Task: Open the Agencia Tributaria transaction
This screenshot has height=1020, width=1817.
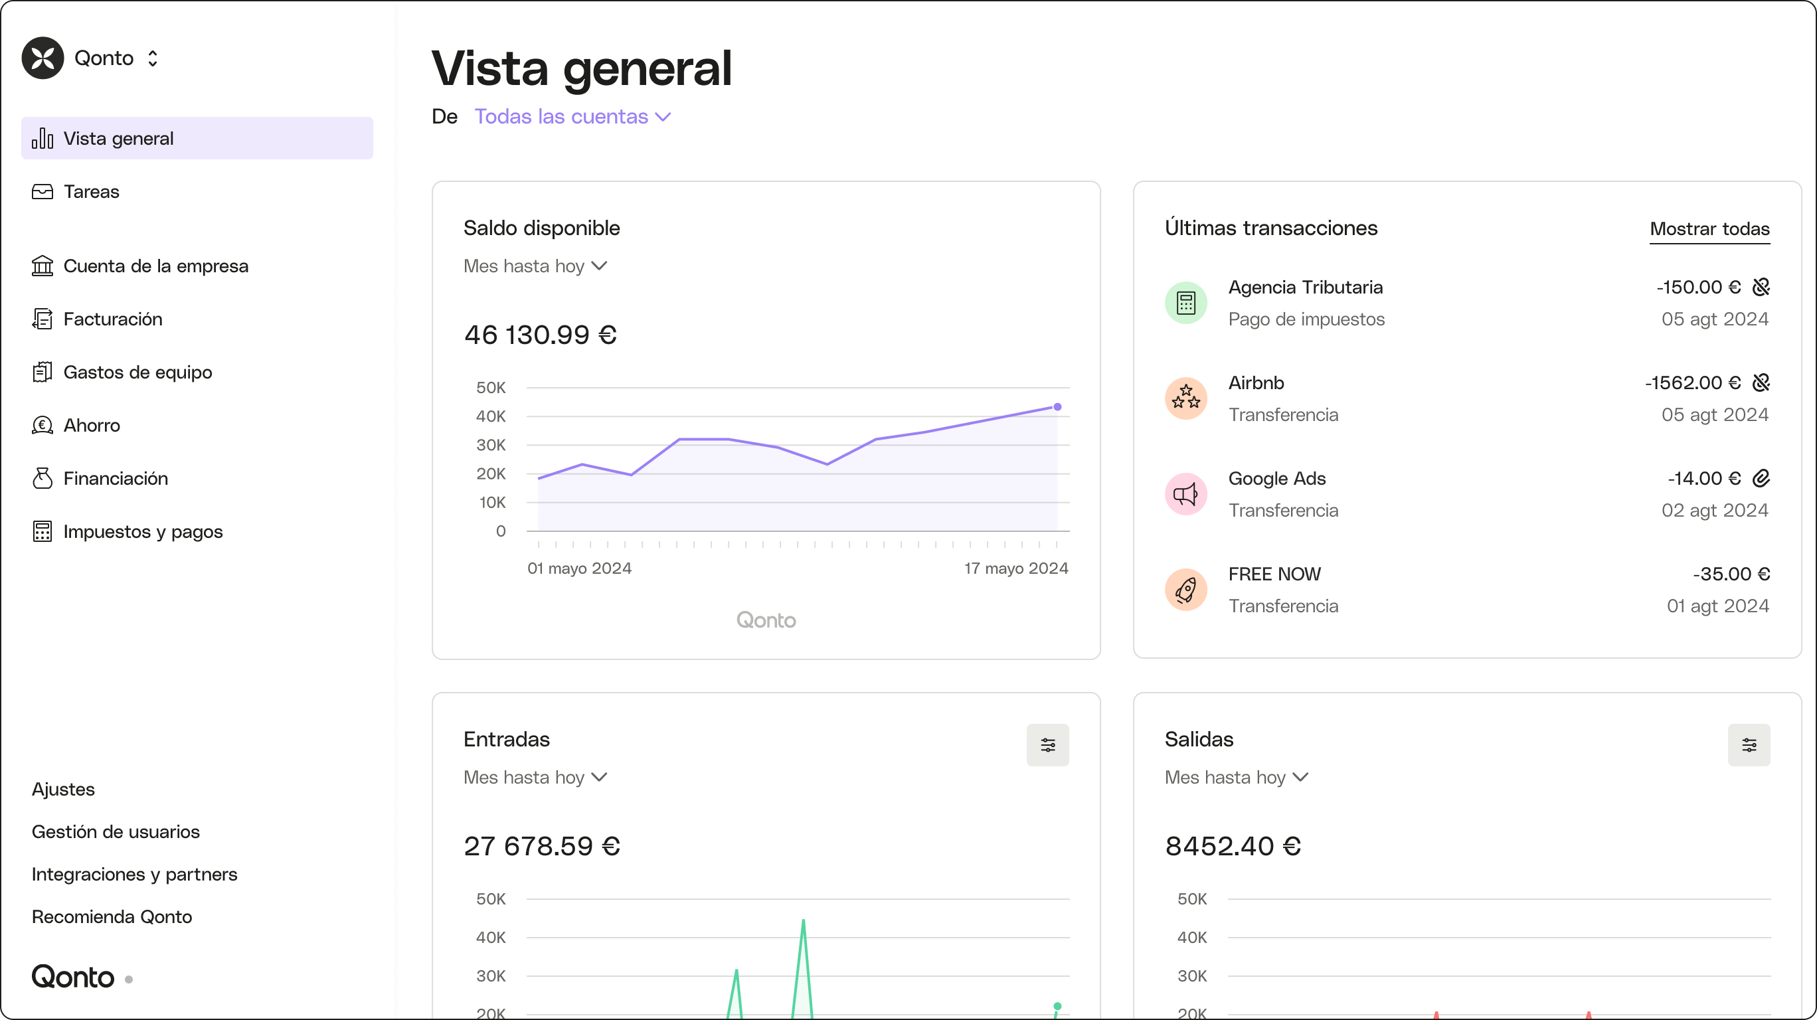Action: (1467, 303)
